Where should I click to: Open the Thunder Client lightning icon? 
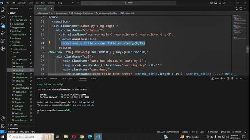pos(3,48)
